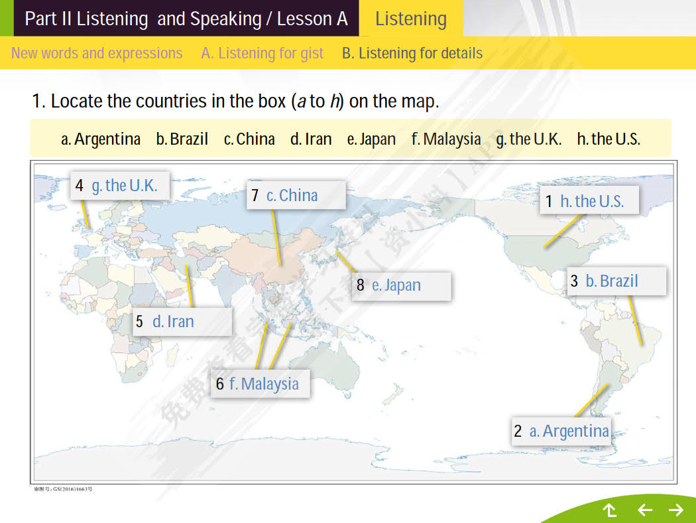This screenshot has height=523, width=696.
Task: Click 'c. China' in the word box
Action: click(249, 139)
